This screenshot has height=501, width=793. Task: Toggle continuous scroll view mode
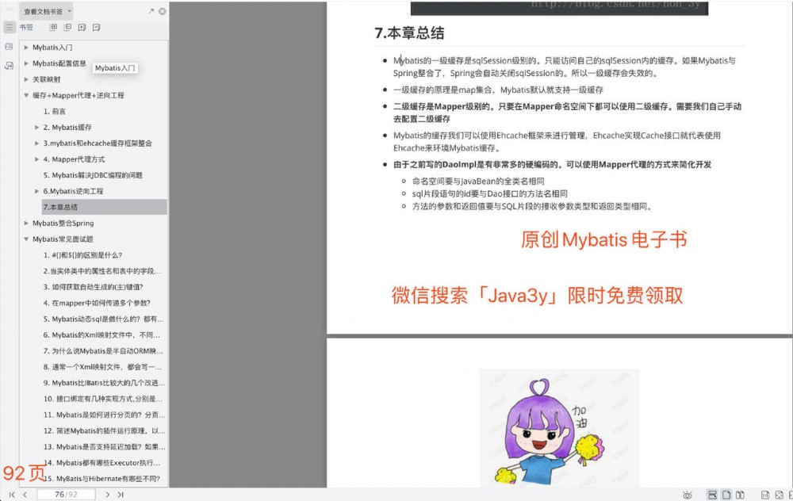713,494
